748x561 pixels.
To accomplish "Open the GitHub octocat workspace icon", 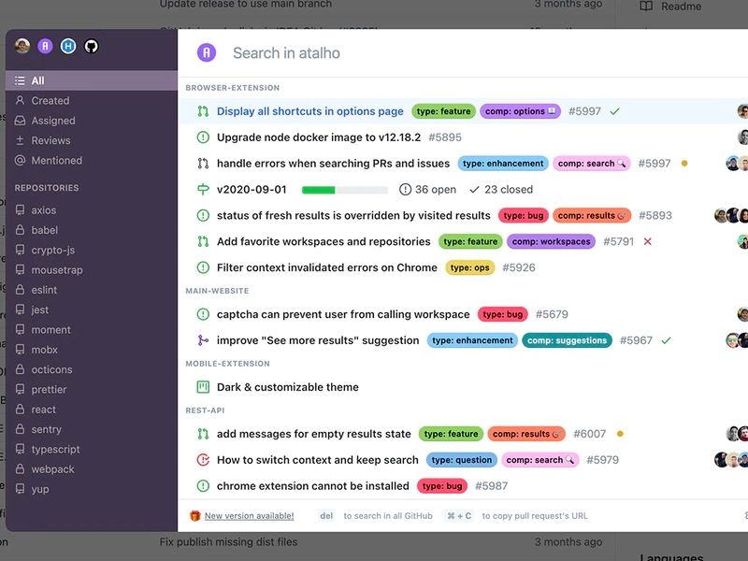I will point(91,46).
